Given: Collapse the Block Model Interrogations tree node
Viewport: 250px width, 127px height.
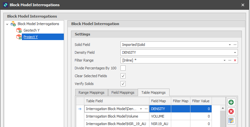Looking at the screenshot, I should (x=7, y=24).
